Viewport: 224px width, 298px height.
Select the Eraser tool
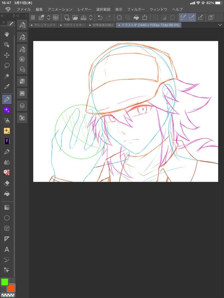click(x=7, y=183)
